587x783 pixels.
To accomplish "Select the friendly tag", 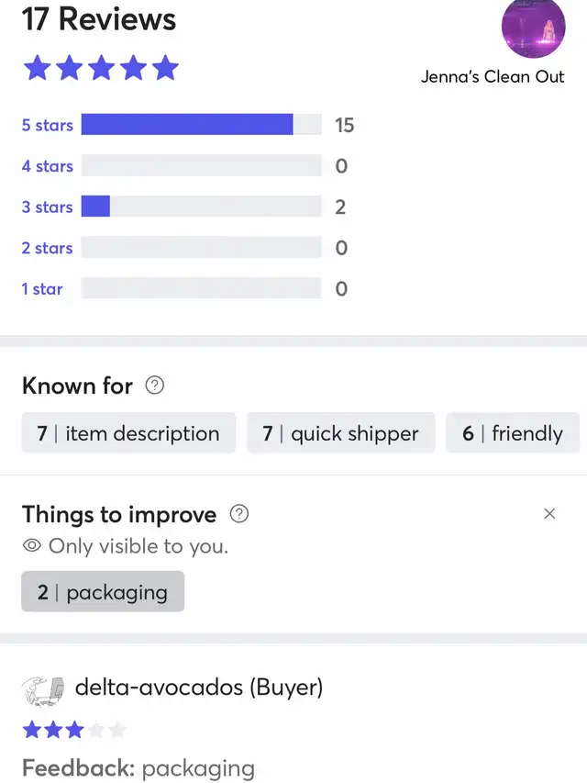I will tap(513, 433).
